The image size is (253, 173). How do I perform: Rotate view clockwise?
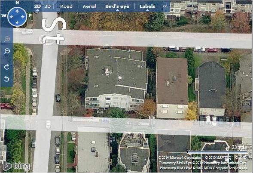pos(6,67)
